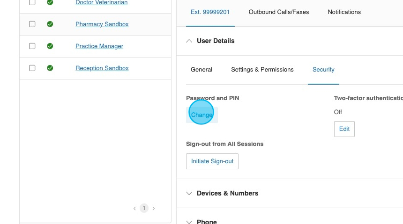The width and height of the screenshot is (403, 224).
Task: Edit two-factor authentication setting
Action: point(344,129)
